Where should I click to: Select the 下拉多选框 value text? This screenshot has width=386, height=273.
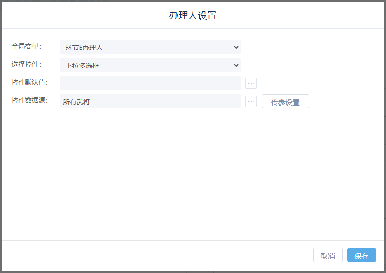pyautogui.click(x=82, y=66)
